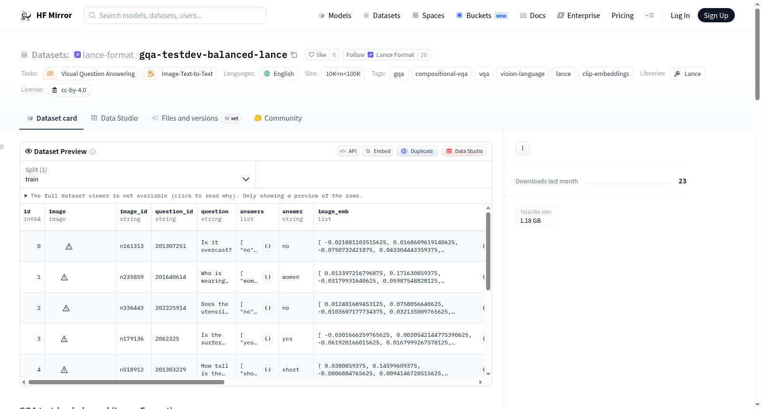761x409 pixels.
Task: Open the info icon beside Dataset Preview
Action: [93, 152]
